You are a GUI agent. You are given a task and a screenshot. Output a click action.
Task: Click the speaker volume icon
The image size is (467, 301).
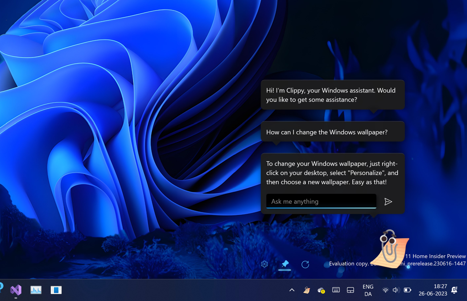(396, 290)
